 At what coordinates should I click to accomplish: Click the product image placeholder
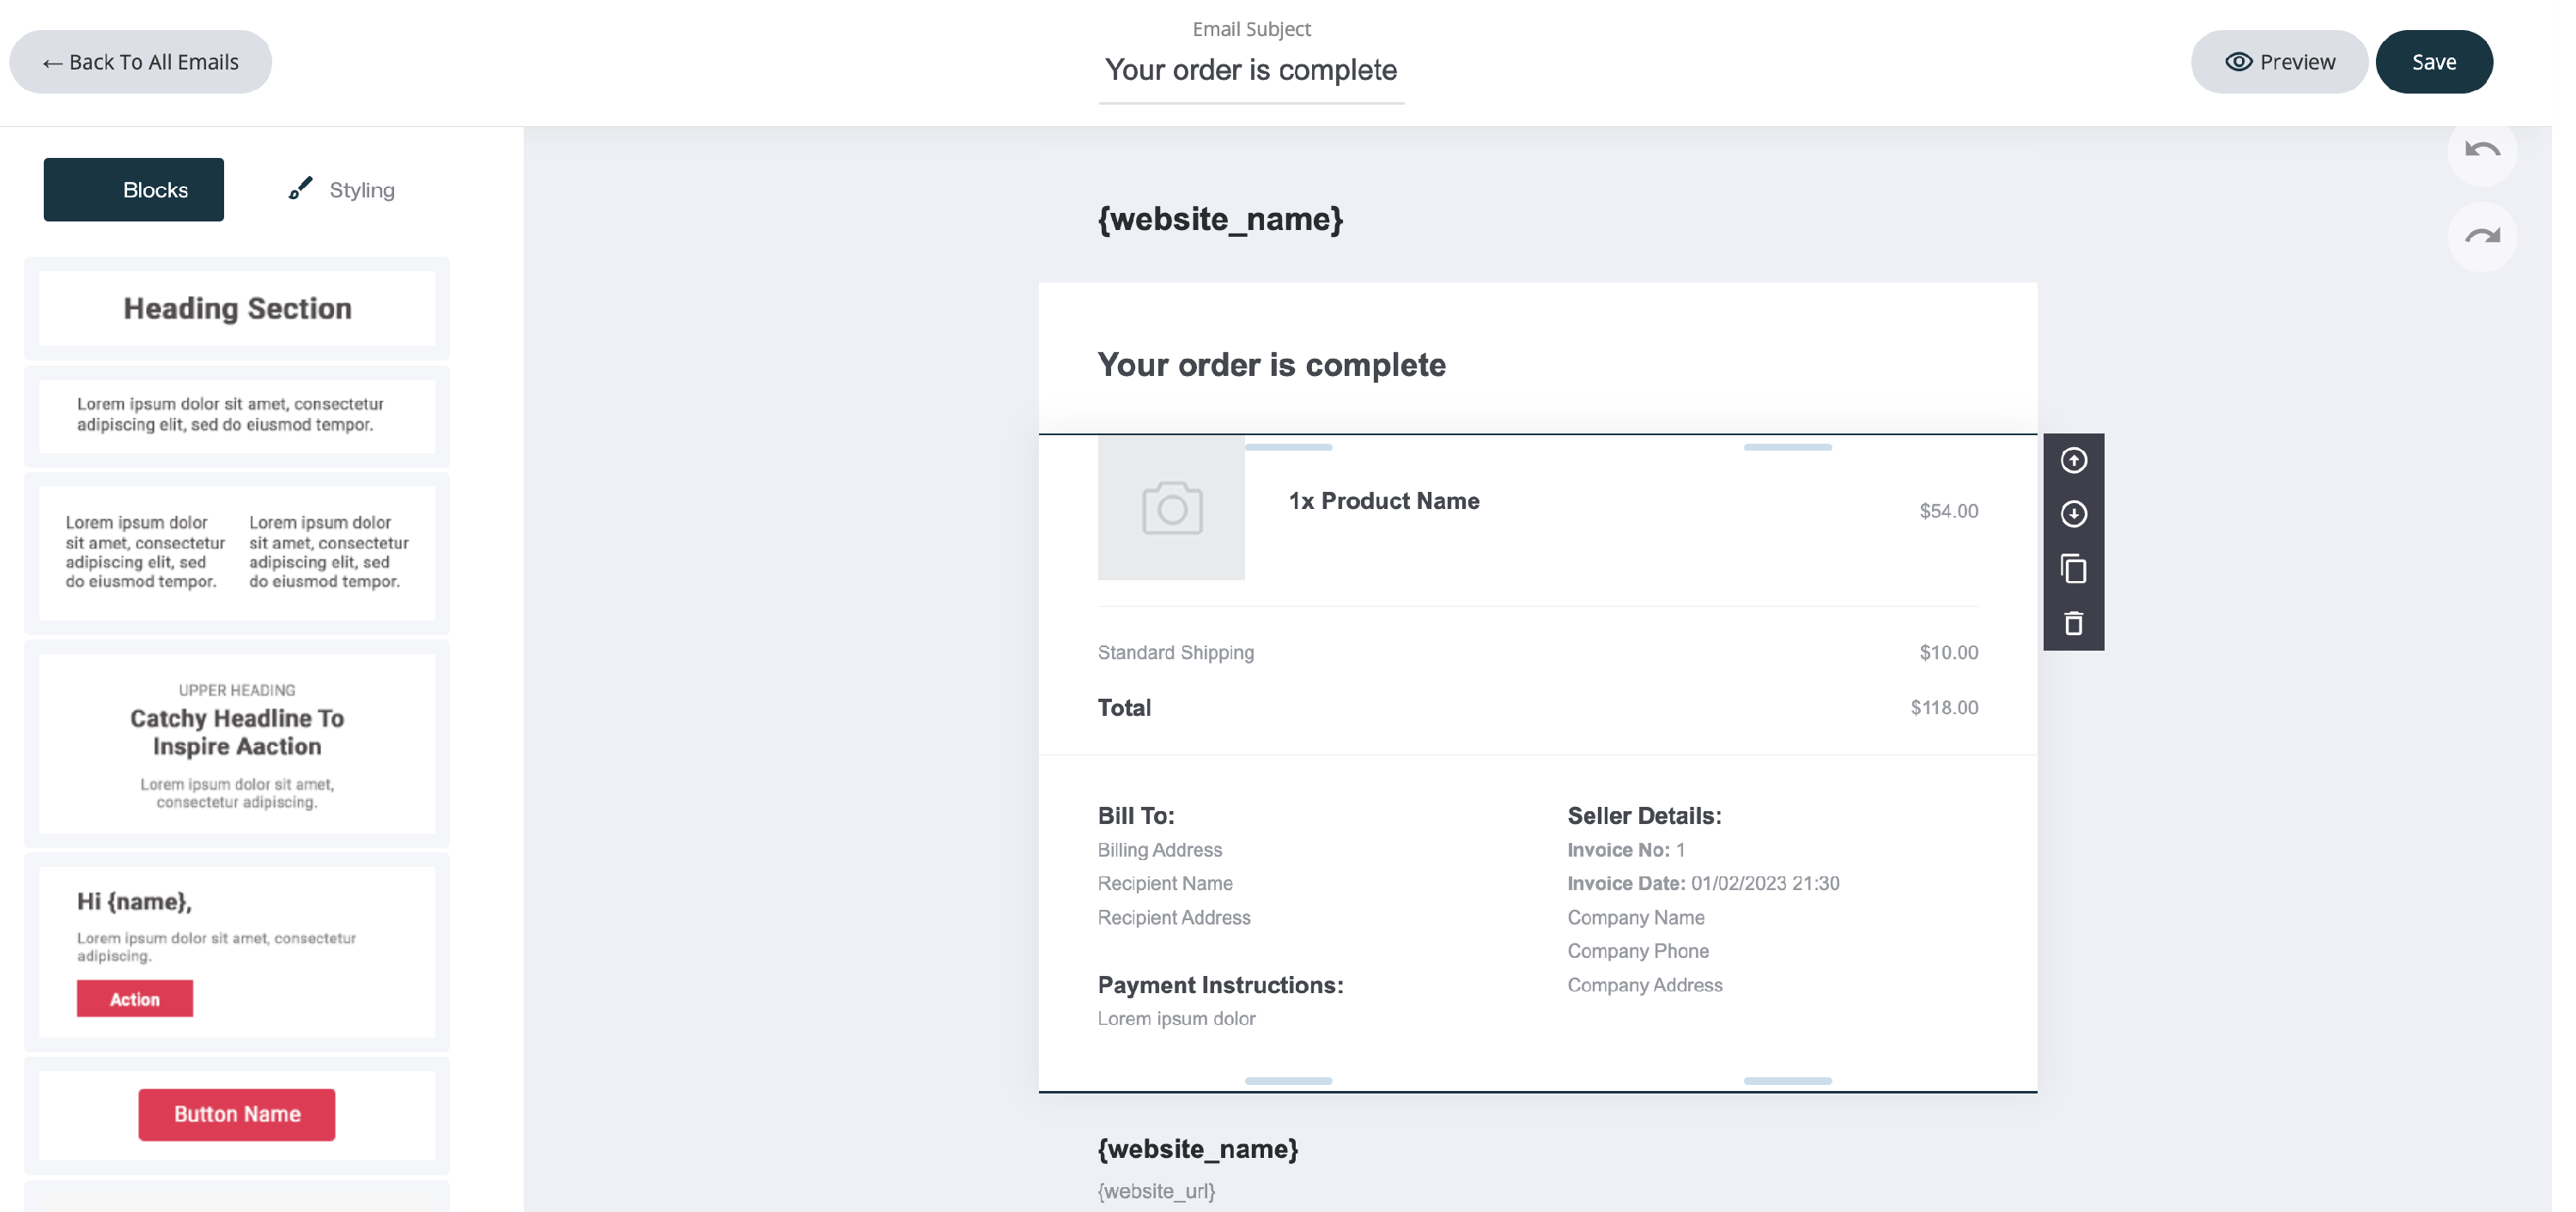coord(1171,508)
